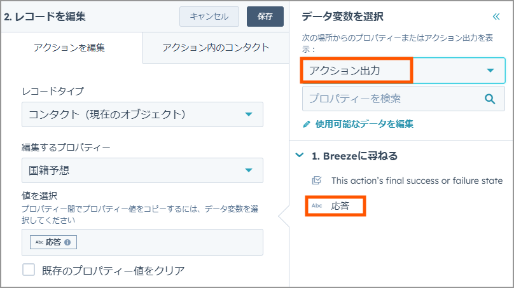The image size is (514, 288).
Task: Open 使用可能なデータを編集 link
Action: (365, 124)
